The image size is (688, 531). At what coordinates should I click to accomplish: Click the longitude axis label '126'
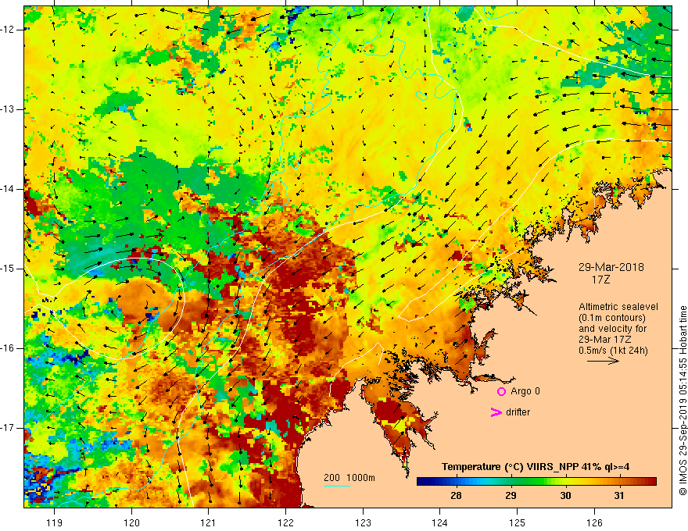[x=594, y=522]
